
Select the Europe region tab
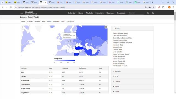[x=30, y=21]
